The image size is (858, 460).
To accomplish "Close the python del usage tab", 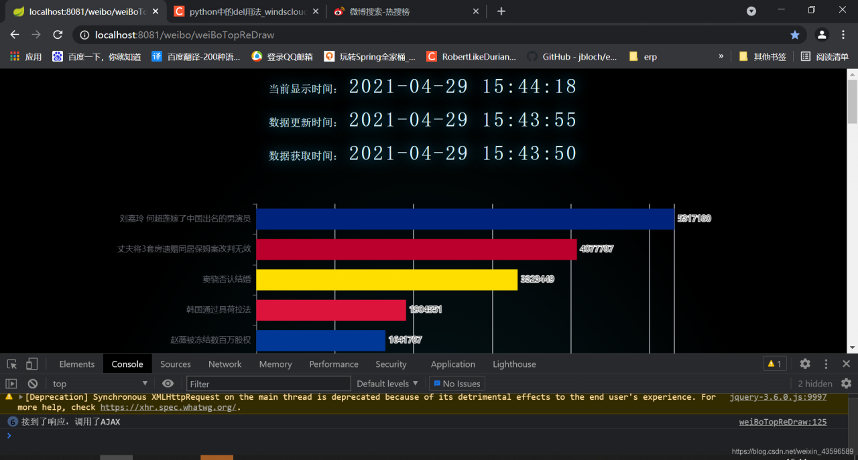I will click(x=315, y=11).
